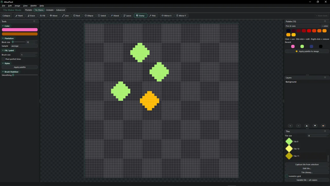Click the orange-brown secondary color bar
Image resolution: width=330 pixels, height=186 pixels.
click(x=20, y=34)
